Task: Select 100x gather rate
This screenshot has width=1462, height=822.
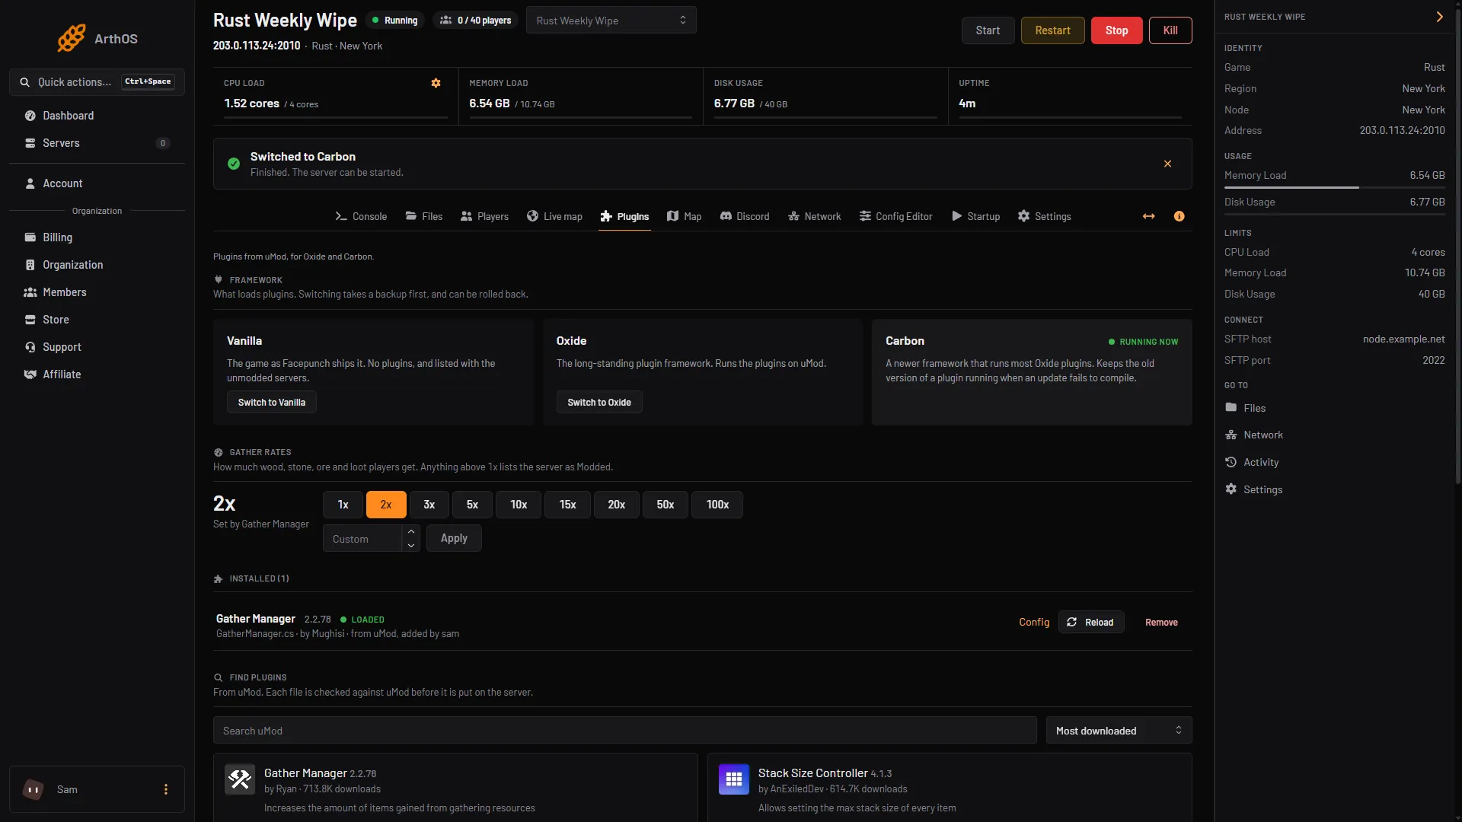Action: (717, 505)
